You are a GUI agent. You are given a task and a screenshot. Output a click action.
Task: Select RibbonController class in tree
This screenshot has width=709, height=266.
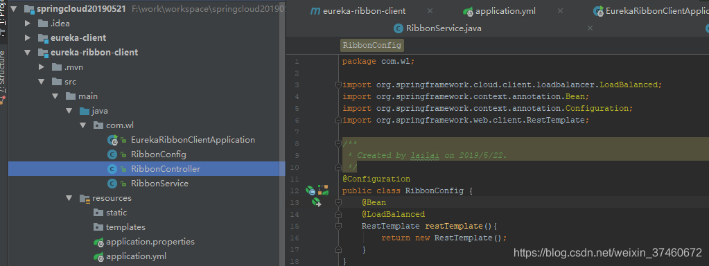tap(166, 169)
